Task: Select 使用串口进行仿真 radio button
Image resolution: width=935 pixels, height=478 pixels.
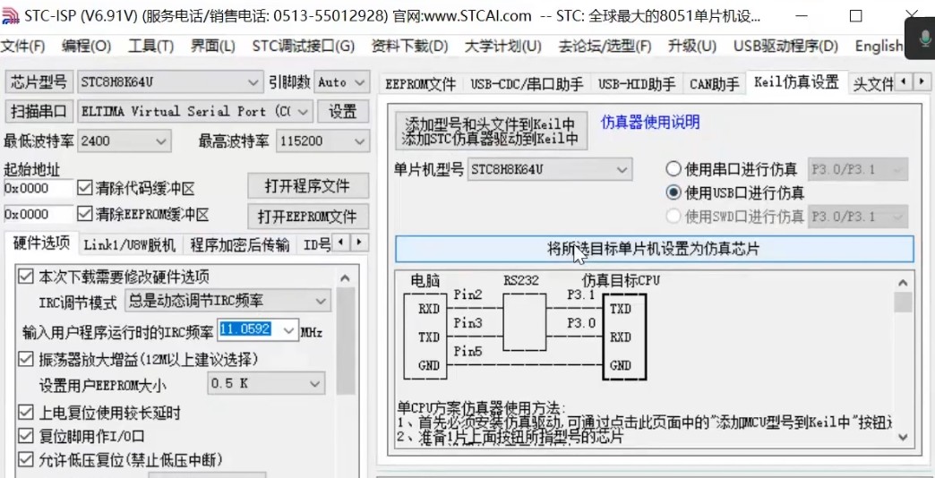Action: click(673, 169)
